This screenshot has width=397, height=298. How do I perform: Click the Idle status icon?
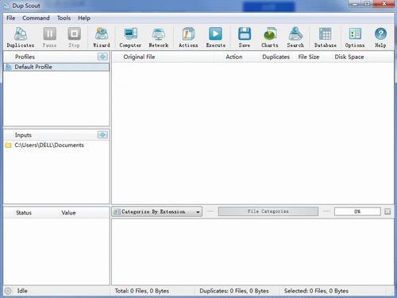(x=8, y=291)
